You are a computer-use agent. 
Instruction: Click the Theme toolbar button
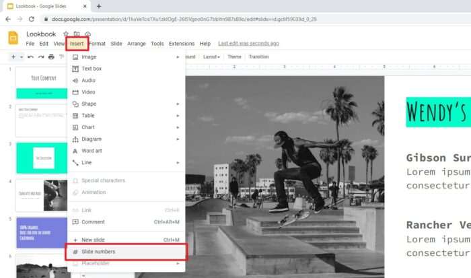(x=234, y=57)
